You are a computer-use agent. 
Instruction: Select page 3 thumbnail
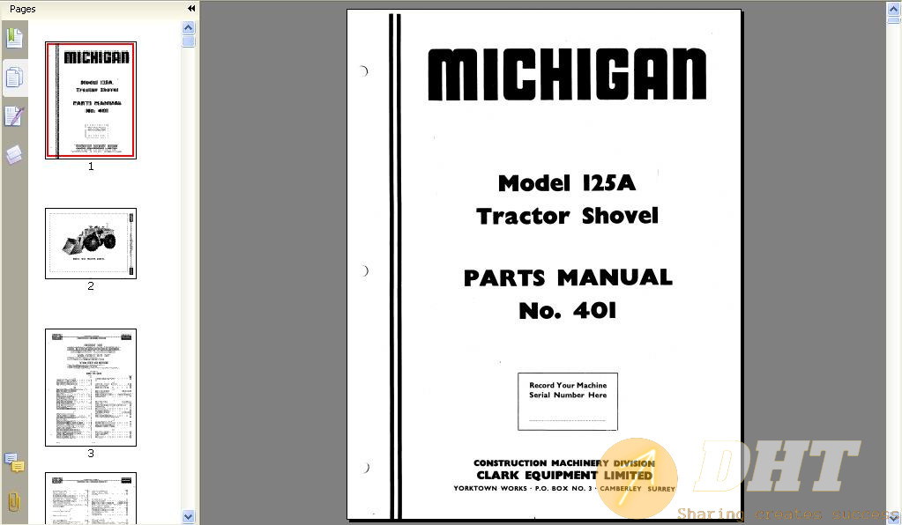(91, 388)
